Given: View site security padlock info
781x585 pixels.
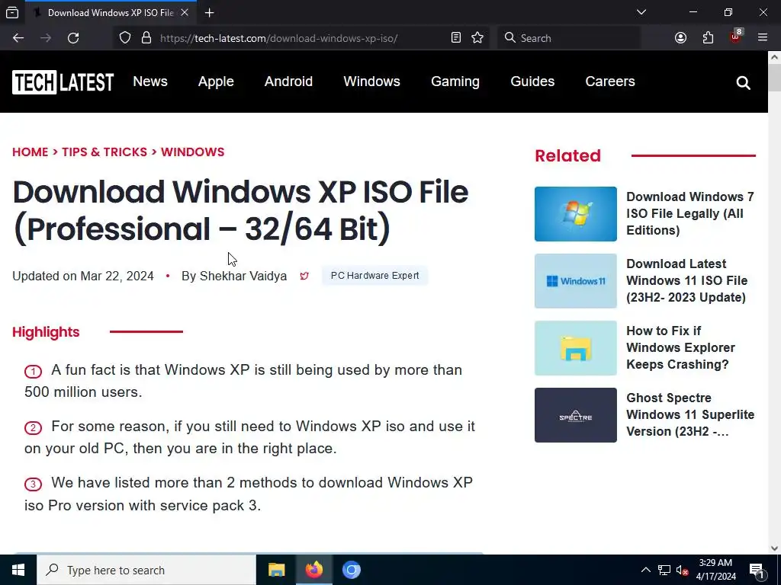Looking at the screenshot, I should pos(146,38).
